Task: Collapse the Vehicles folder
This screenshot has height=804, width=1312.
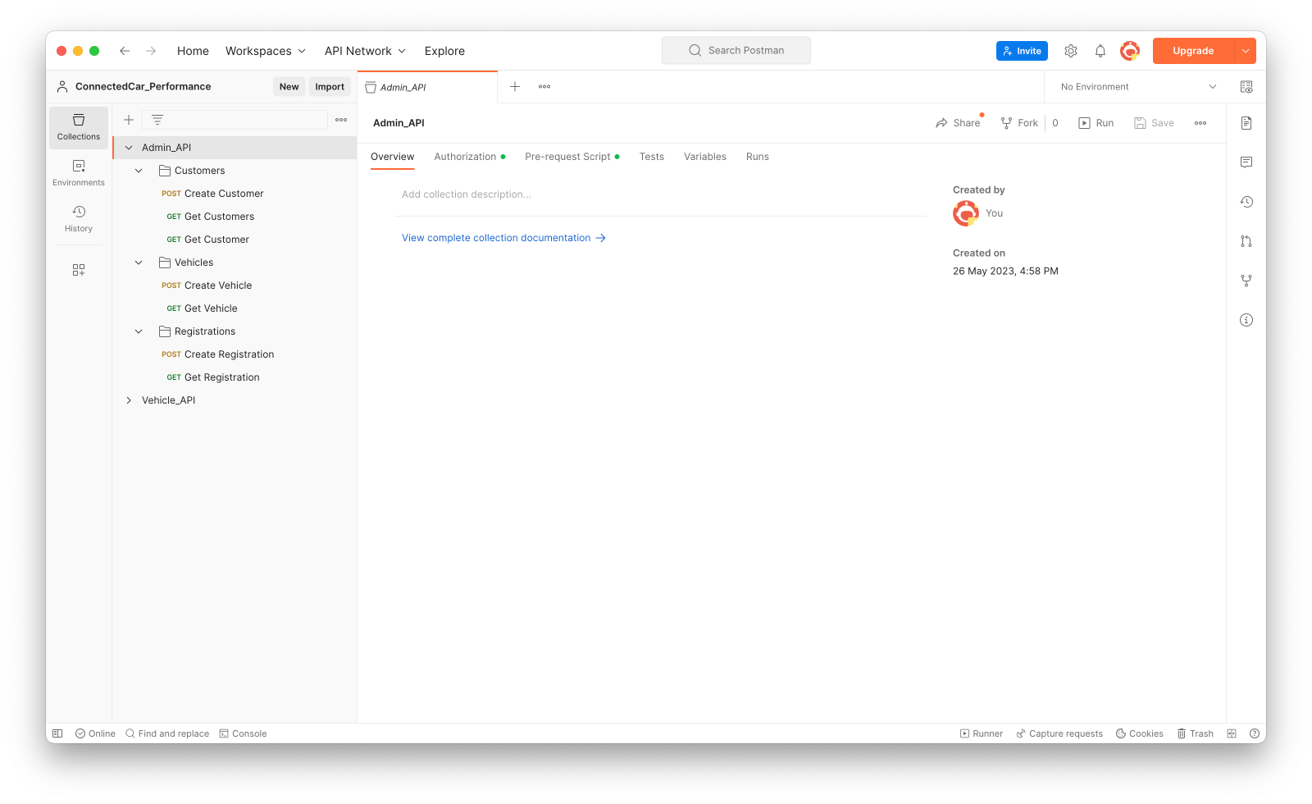Action: [139, 263]
